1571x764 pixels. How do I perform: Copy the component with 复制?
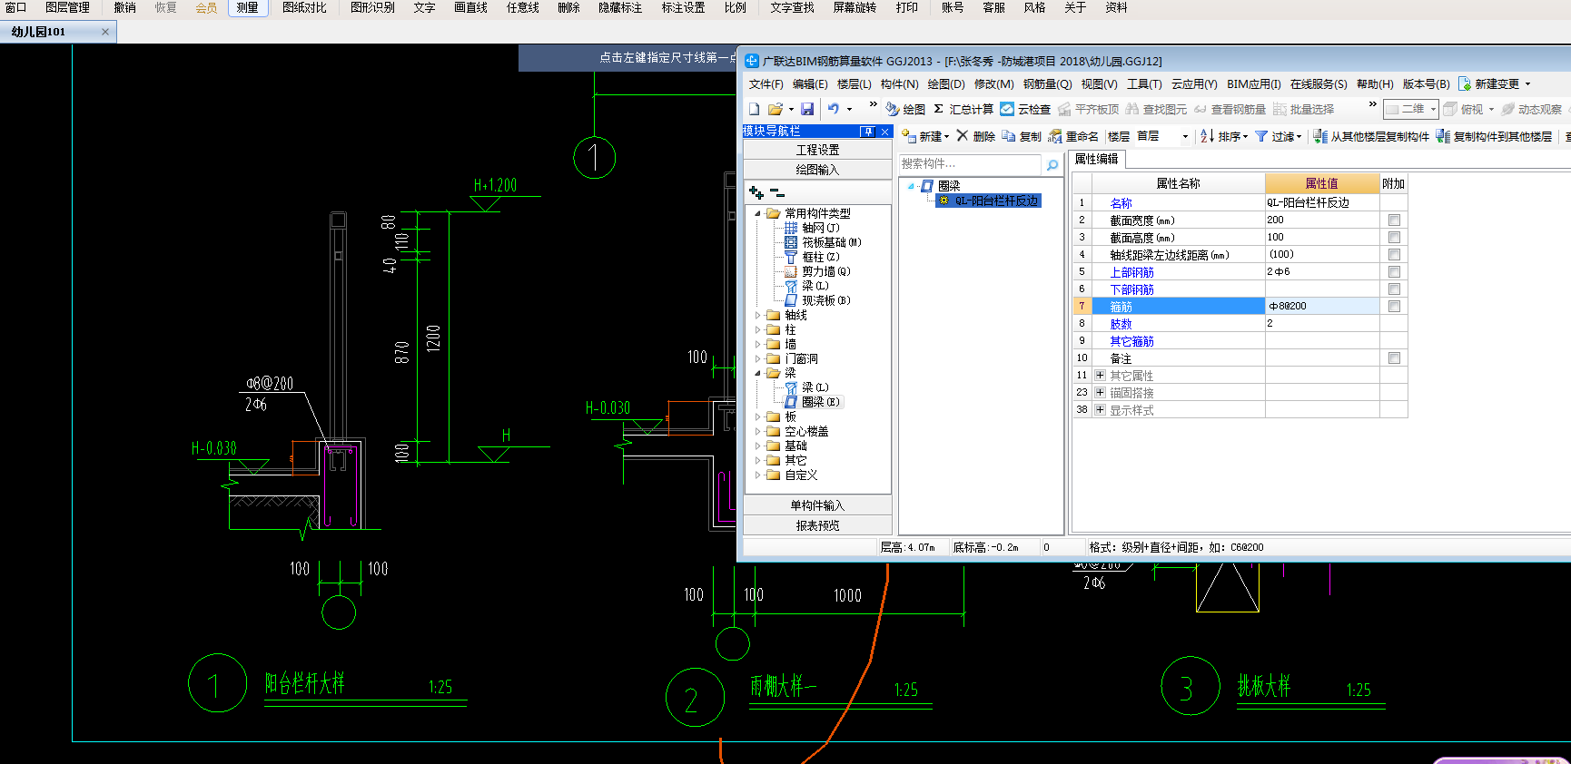pos(1022,136)
